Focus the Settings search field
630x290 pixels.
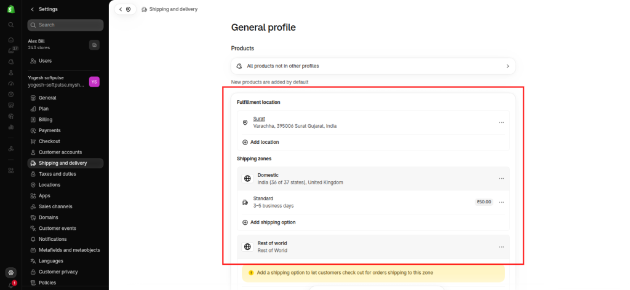[65, 25]
